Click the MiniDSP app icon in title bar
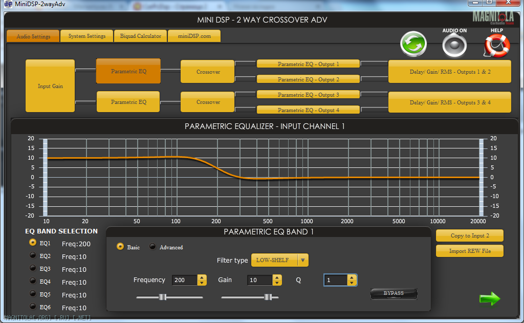The width and height of the screenshot is (524, 323). (x=8, y=4)
